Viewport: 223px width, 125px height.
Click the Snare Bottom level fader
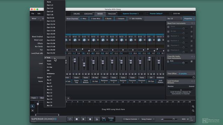pos(84,64)
